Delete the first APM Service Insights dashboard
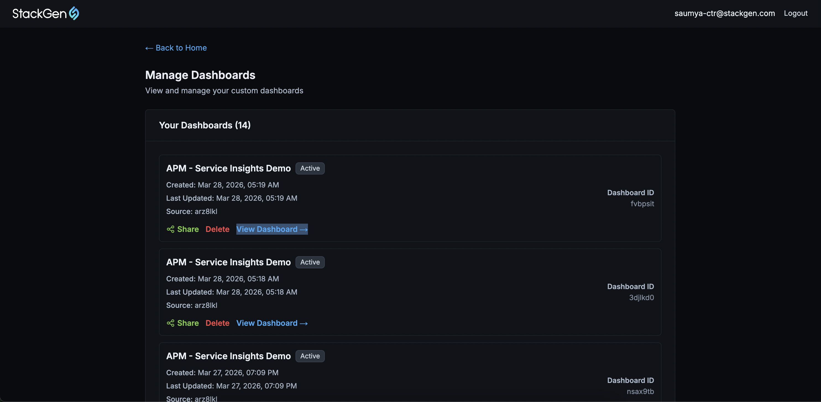Image resolution: width=821 pixels, height=402 pixels. 217,229
